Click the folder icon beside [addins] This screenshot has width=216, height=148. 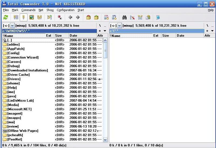point(5,44)
